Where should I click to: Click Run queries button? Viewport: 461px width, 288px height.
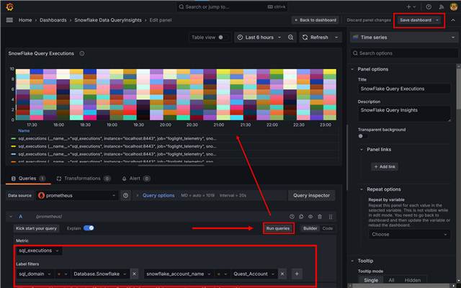click(x=278, y=228)
